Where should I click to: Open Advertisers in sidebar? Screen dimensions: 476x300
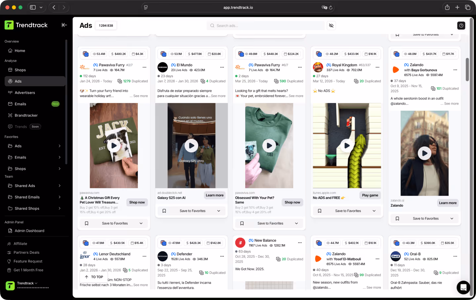[x=35, y=93]
